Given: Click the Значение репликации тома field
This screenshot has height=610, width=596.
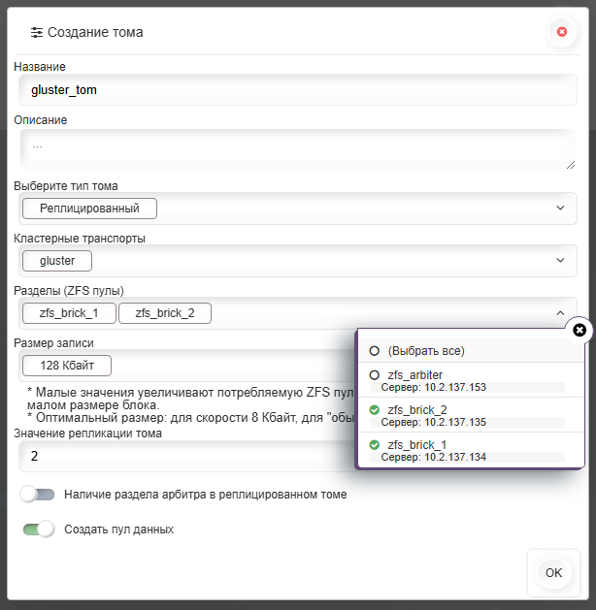Looking at the screenshot, I should (x=187, y=456).
